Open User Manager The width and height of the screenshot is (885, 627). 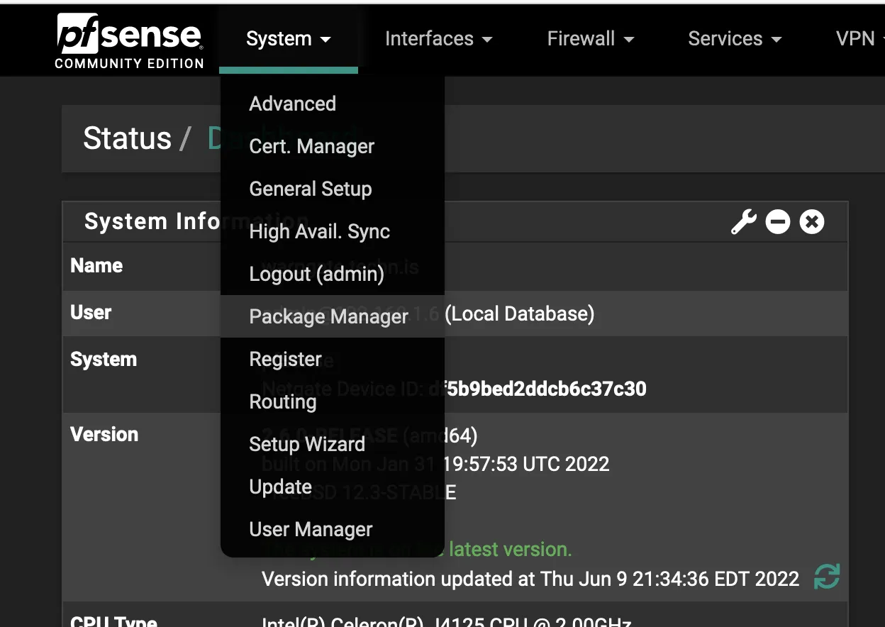click(311, 529)
